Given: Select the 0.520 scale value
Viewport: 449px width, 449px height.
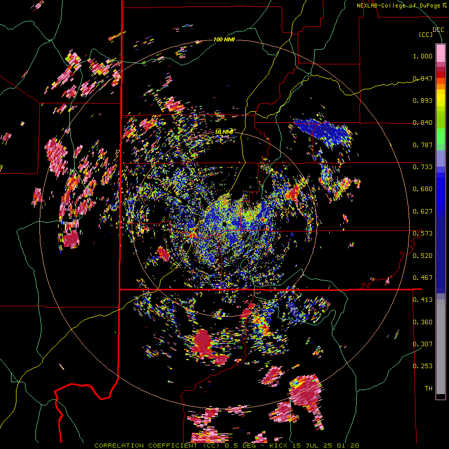Looking at the screenshot, I should tap(423, 255).
